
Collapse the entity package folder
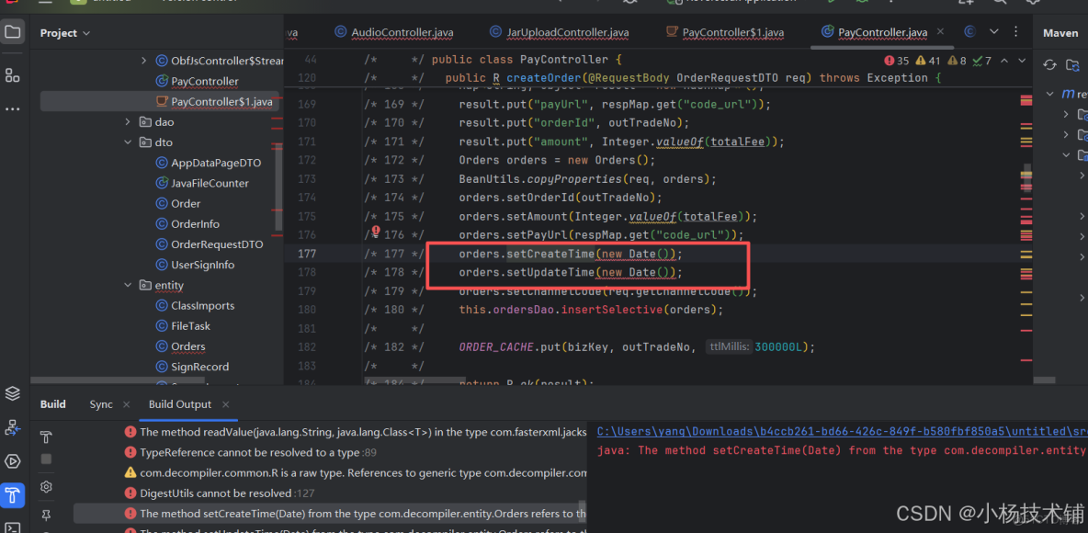point(127,285)
